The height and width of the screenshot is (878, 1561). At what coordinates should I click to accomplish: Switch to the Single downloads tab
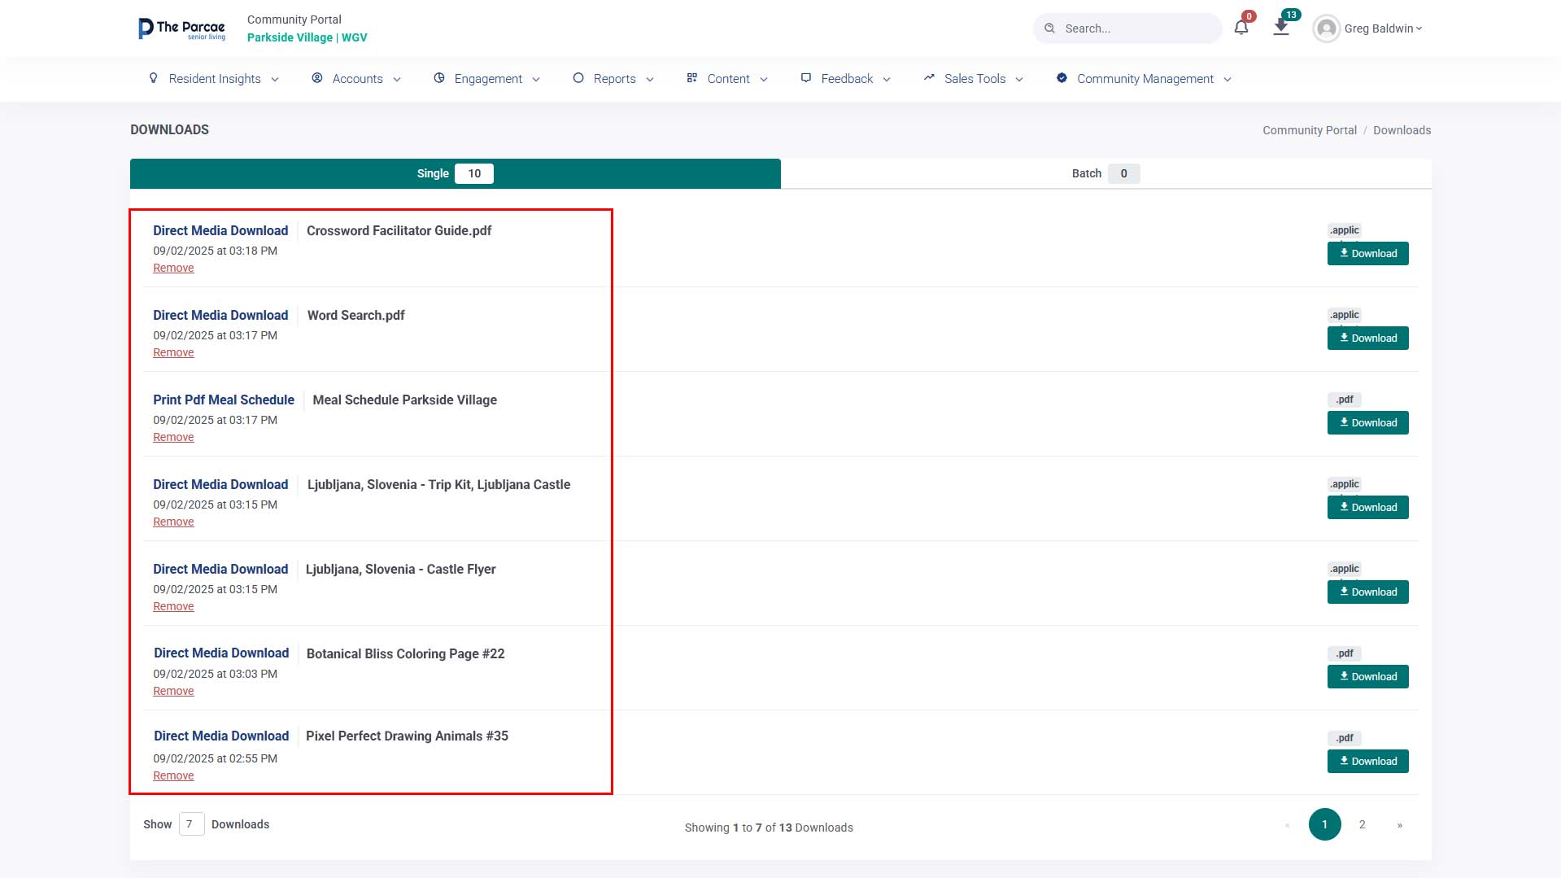[x=455, y=173]
